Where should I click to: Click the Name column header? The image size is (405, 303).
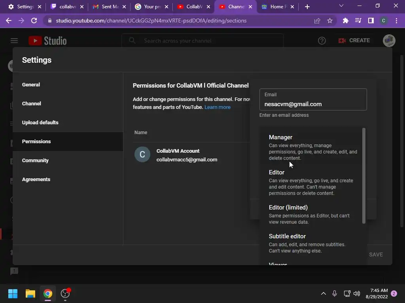pos(141,133)
